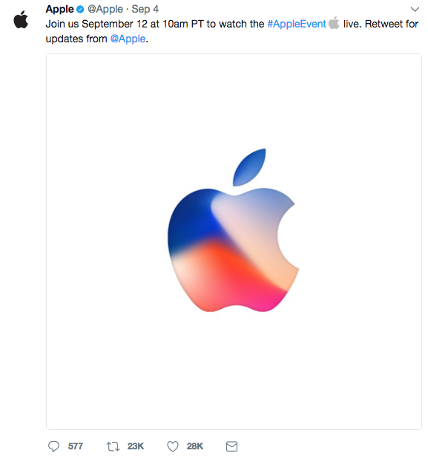
Task: Click the reply speech bubble icon
Action: click(x=54, y=446)
